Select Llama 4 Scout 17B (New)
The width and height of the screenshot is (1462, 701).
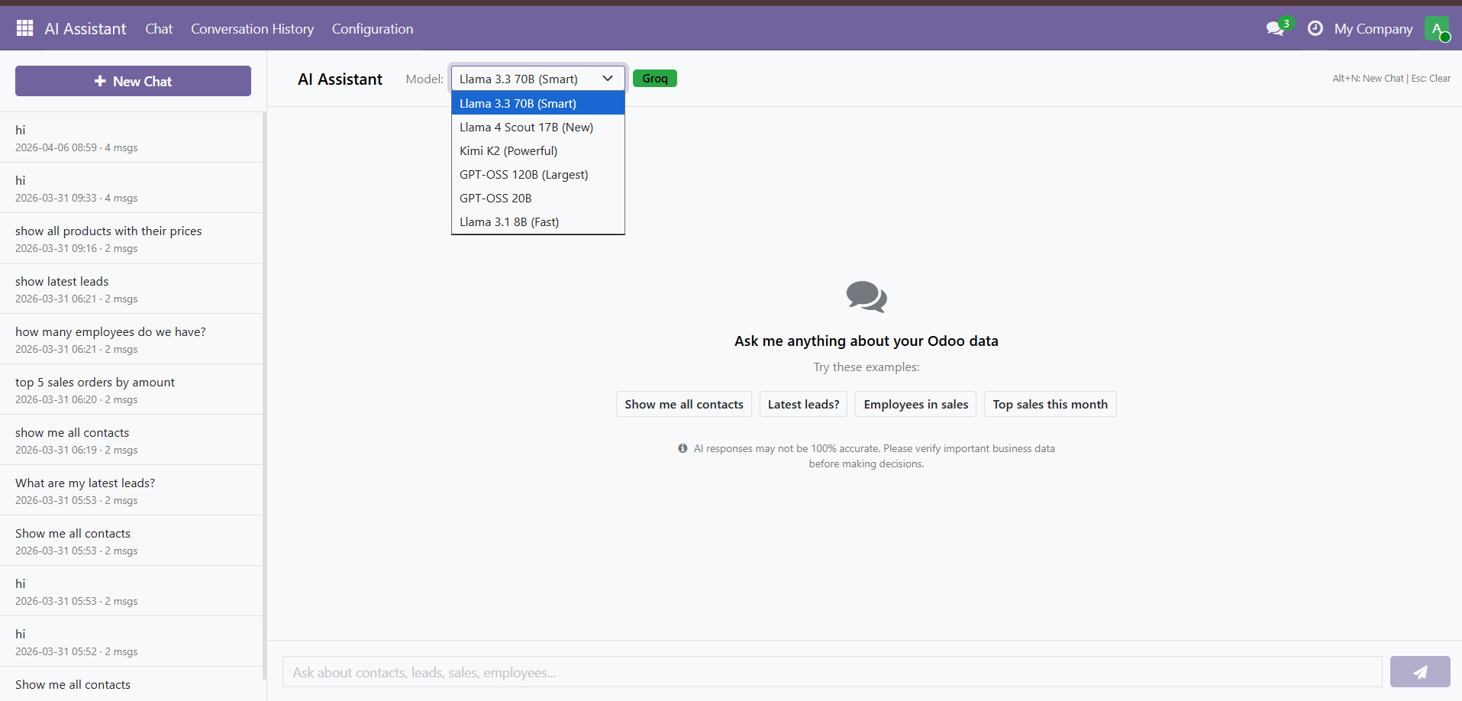point(526,128)
